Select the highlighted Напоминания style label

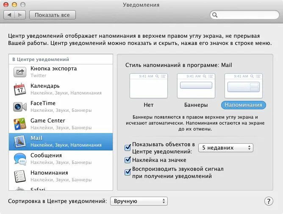click(x=244, y=105)
